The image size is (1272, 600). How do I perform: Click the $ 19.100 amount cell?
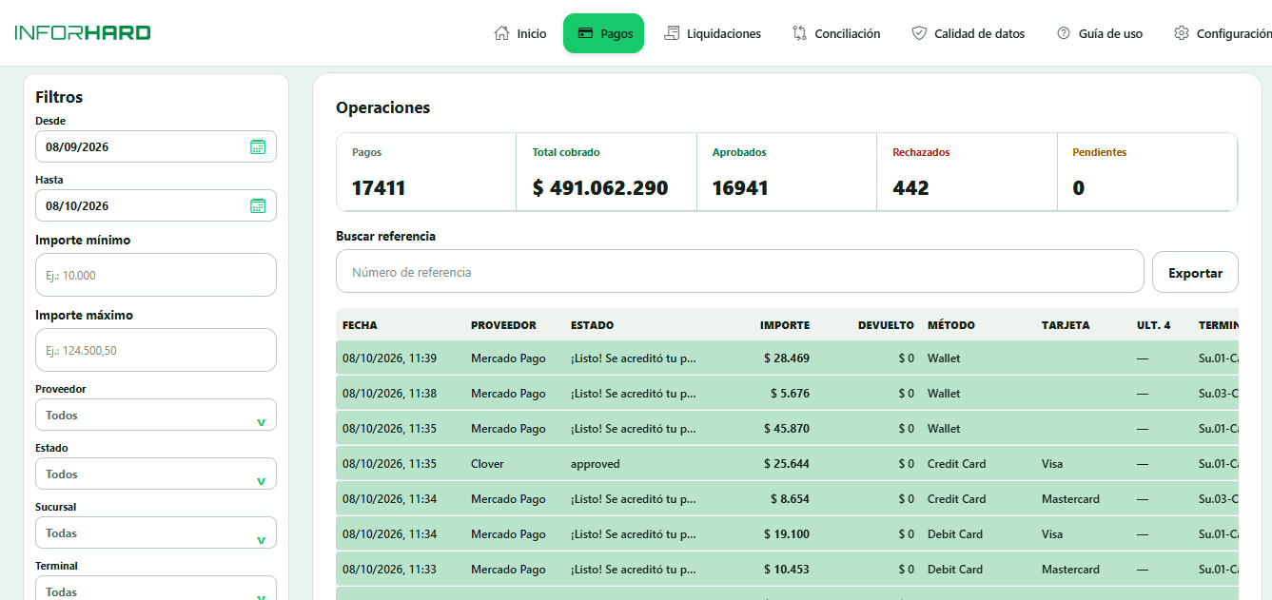pos(787,534)
